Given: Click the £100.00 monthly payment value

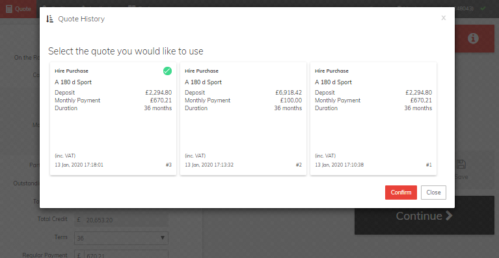Looking at the screenshot, I should click(x=291, y=100).
